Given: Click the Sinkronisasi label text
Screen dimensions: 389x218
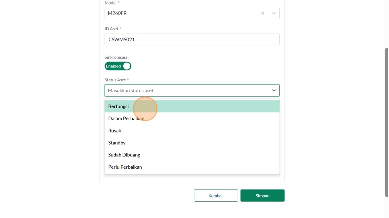Looking at the screenshot, I should (x=116, y=57).
